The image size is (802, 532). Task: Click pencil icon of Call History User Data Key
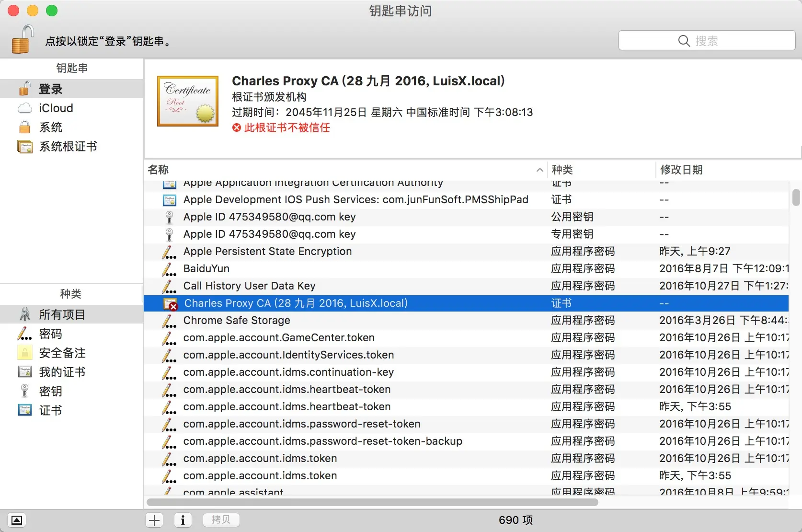(x=169, y=286)
